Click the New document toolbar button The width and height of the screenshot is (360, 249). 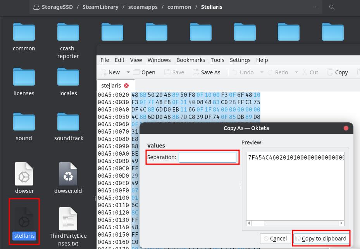click(x=110, y=72)
